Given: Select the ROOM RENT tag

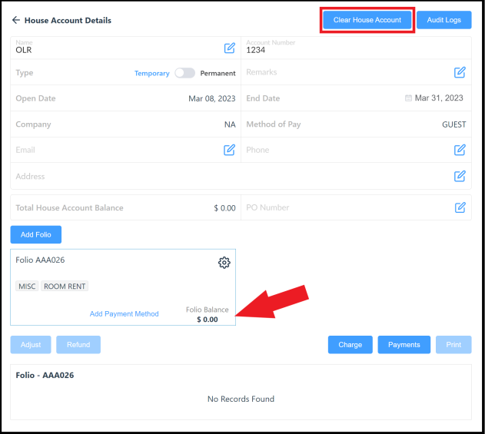Looking at the screenshot, I should pos(65,287).
